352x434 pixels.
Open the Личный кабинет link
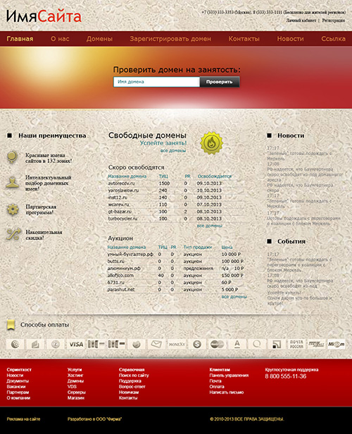coord(301,20)
